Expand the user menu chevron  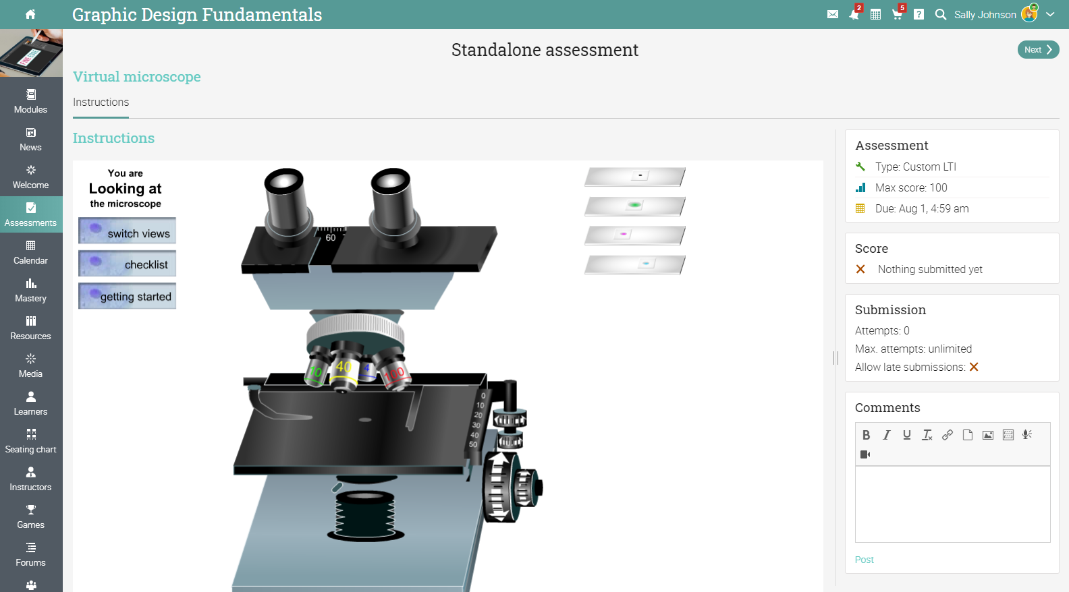pos(1050,14)
